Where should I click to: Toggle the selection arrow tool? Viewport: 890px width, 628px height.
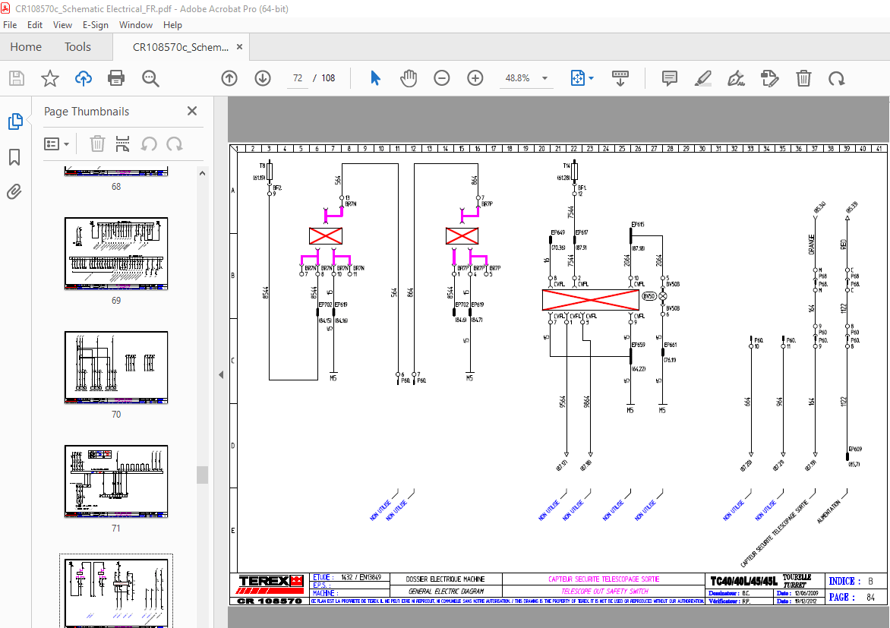pos(374,77)
